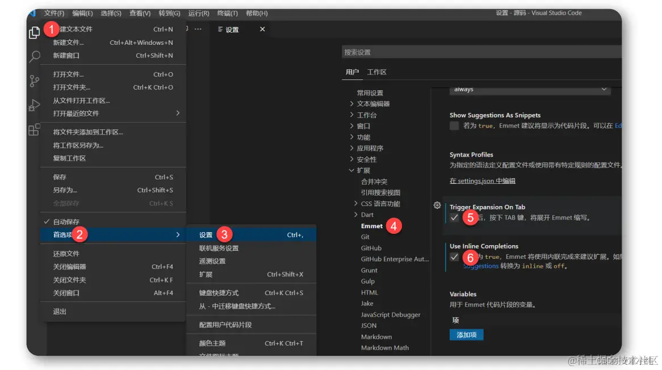The height and width of the screenshot is (370, 662).
Task: Open the 'always' dropdown
Action: (x=530, y=90)
